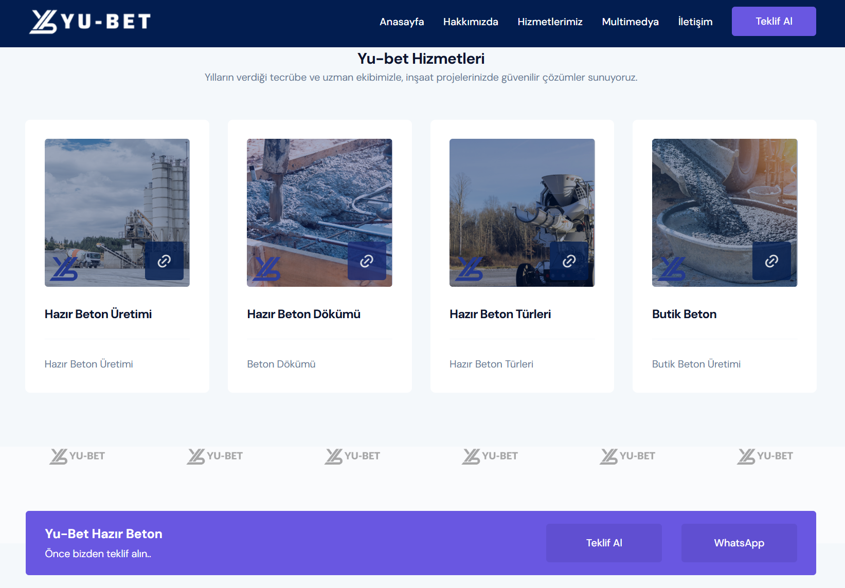The height and width of the screenshot is (588, 845).
Task: Open link icon on Hazır Beton Türleri image
Action: coord(569,261)
